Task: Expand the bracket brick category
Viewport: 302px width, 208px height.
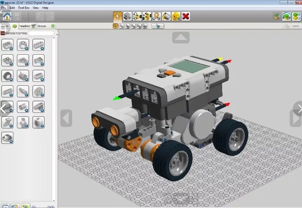Action: (x=38, y=60)
